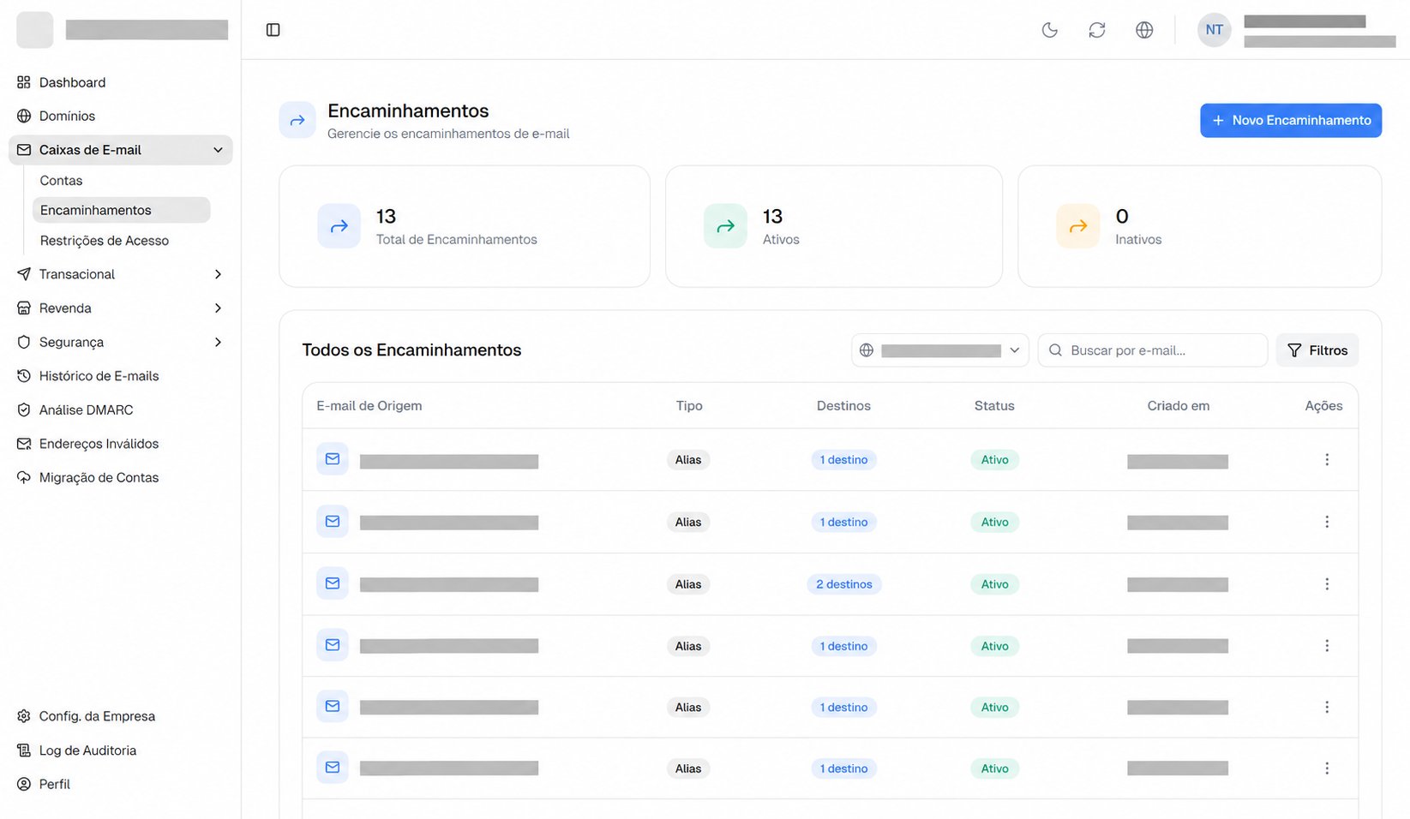The image size is (1410, 819).
Task: Click the Criado em column header
Action: pos(1179,406)
